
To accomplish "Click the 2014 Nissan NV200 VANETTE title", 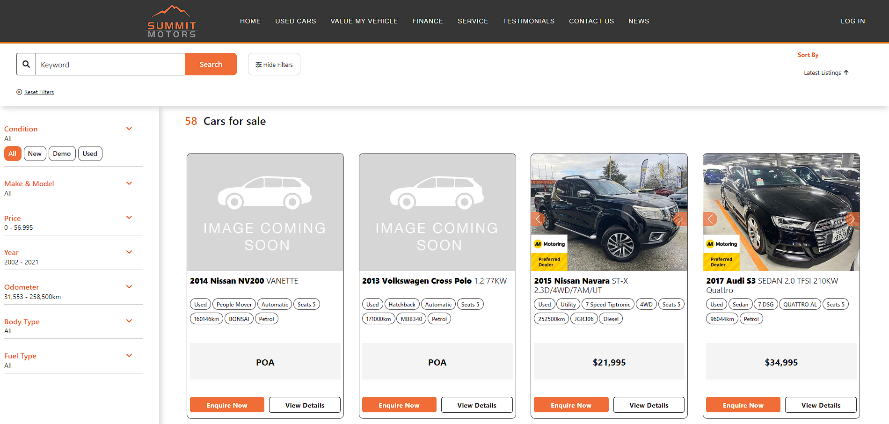I will coord(244,281).
